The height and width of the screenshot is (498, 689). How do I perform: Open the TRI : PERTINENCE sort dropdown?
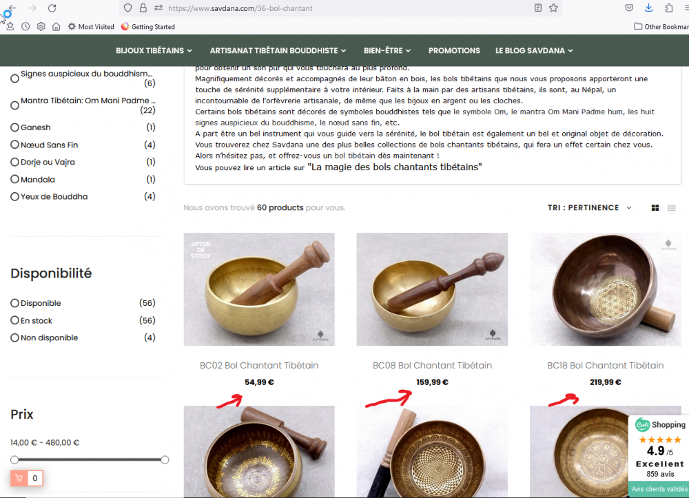click(x=589, y=208)
